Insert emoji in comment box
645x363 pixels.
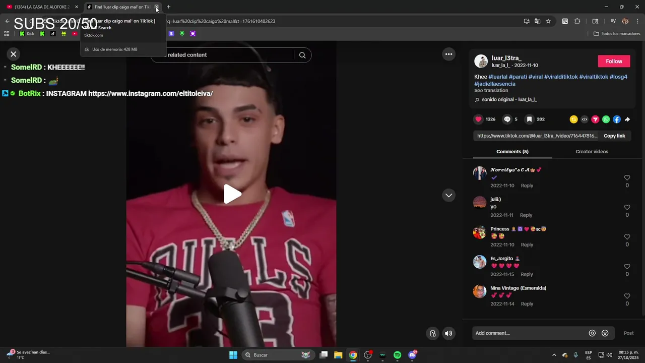605,333
